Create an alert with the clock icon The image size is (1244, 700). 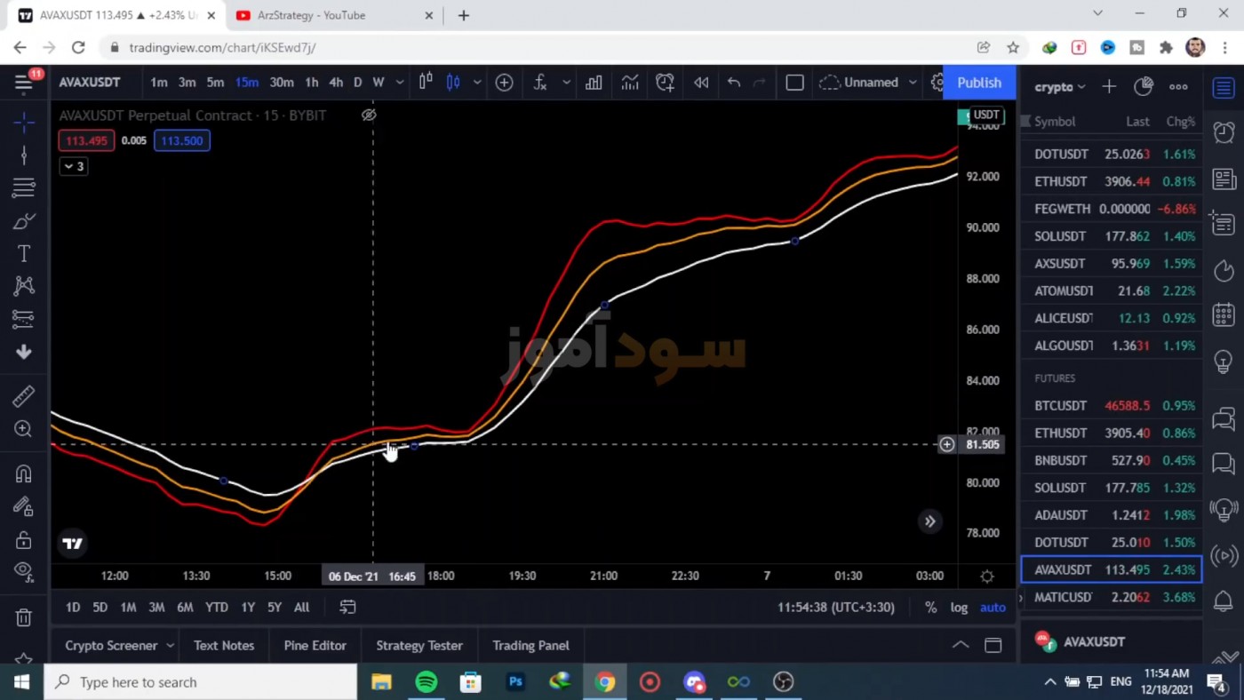665,83
